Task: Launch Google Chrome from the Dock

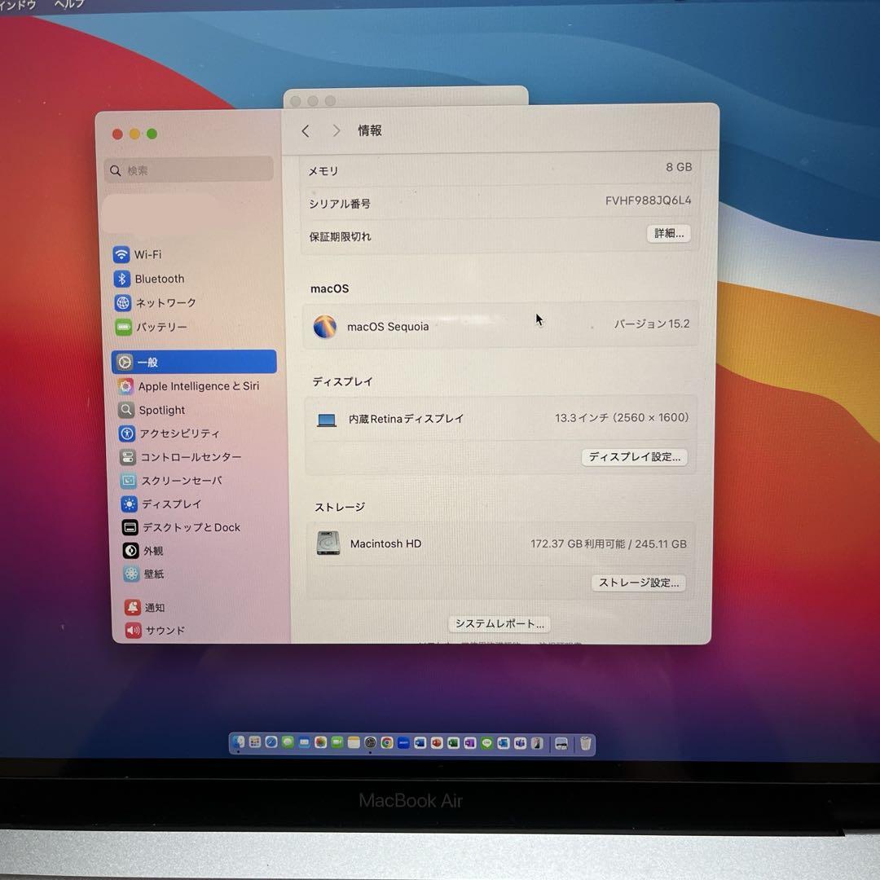Action: [387, 742]
